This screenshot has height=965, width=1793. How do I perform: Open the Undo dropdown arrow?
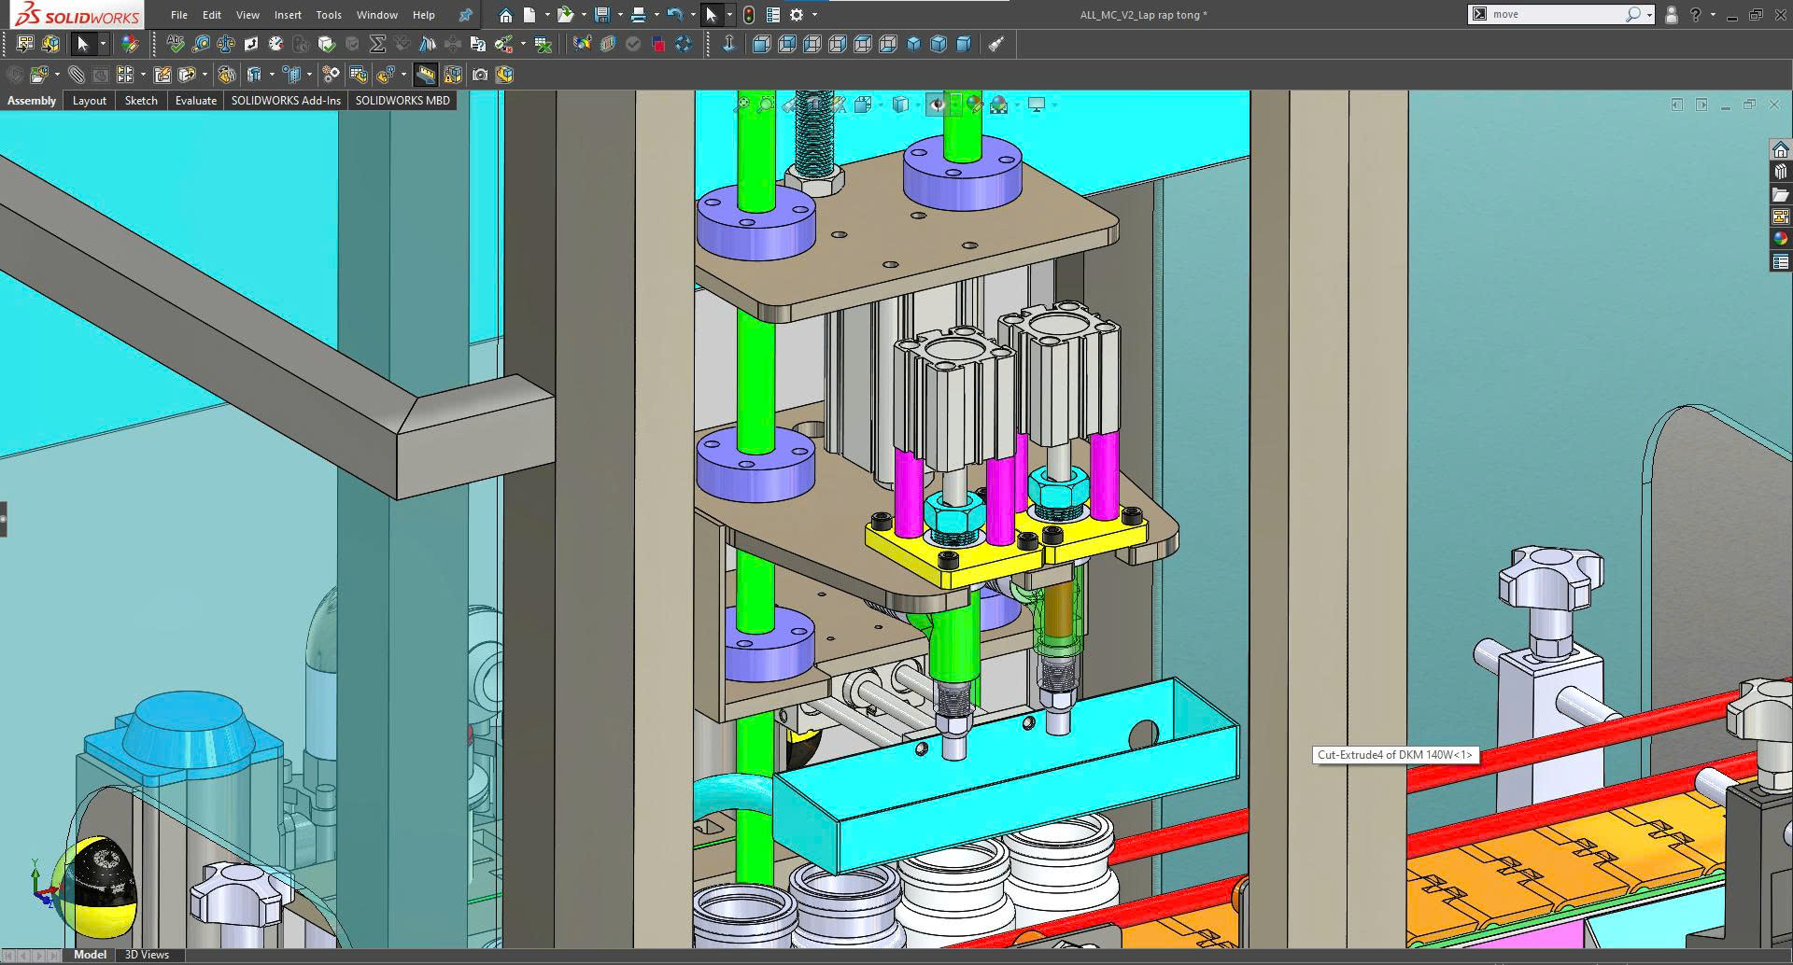(x=691, y=15)
